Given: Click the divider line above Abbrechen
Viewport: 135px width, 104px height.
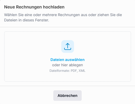Looking at the screenshot, I should tap(67, 86).
